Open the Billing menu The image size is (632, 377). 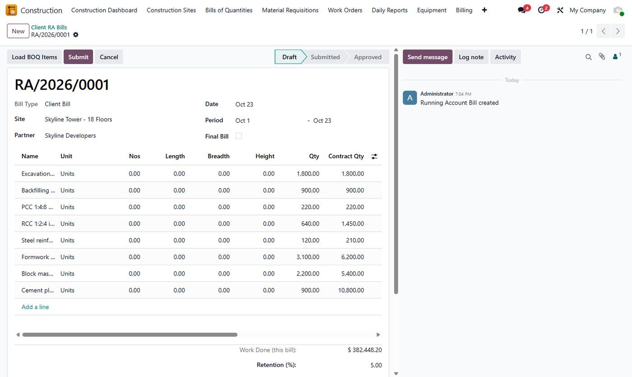coord(464,10)
